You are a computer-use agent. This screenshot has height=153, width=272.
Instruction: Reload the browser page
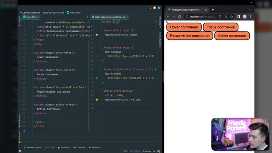point(180,17)
